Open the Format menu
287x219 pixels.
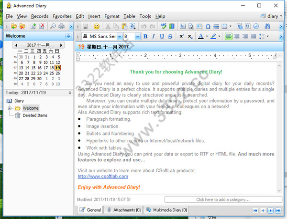point(112,16)
